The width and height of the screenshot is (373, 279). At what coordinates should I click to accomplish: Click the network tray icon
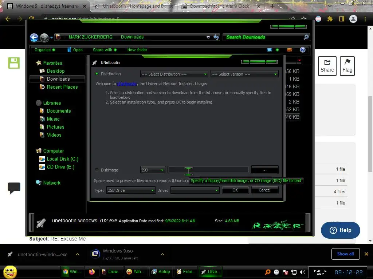[x=294, y=272]
